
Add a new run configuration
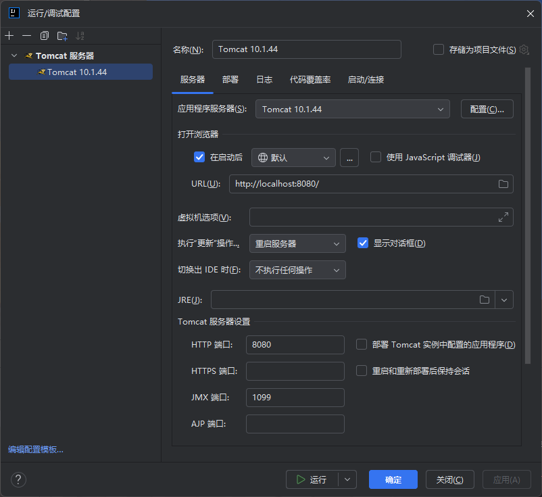[x=9, y=36]
